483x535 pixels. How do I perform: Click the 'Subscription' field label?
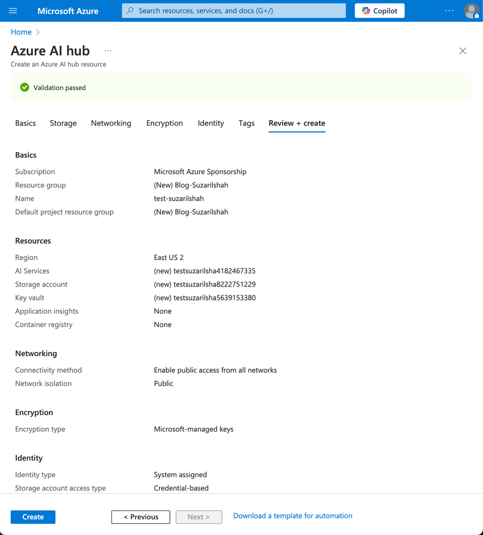click(35, 171)
